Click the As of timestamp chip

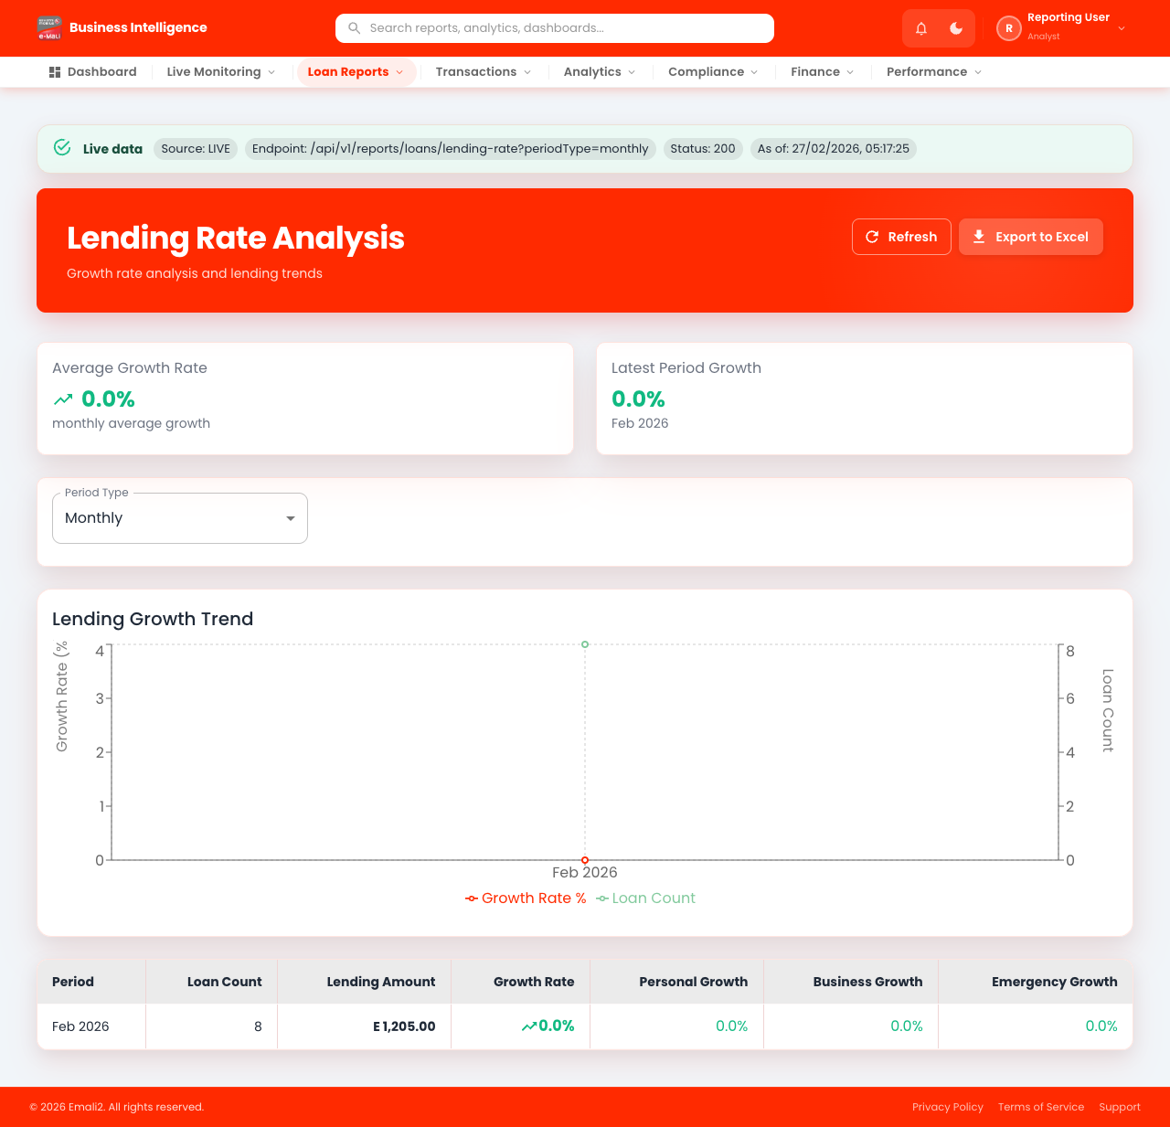pos(834,149)
